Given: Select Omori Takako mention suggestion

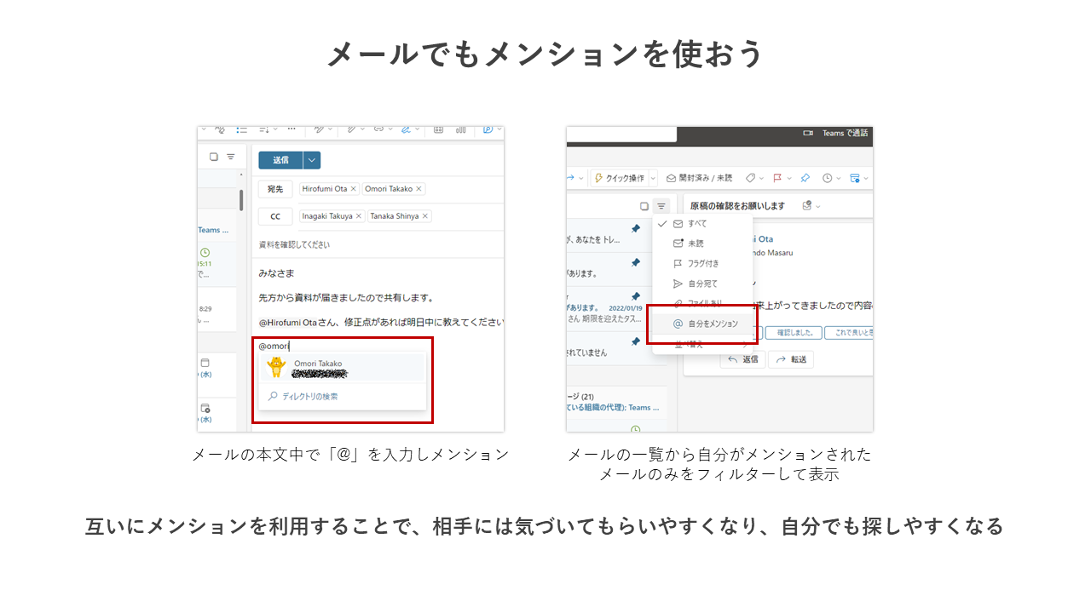Looking at the screenshot, I should [343, 368].
